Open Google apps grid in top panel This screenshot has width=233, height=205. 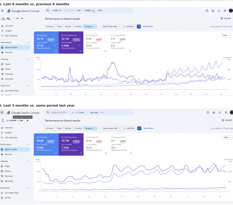point(225,11)
